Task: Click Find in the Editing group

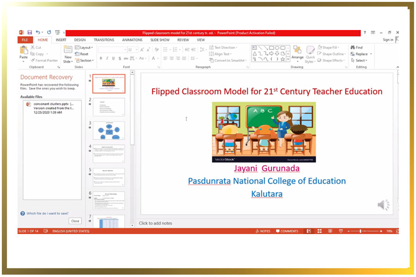Action: coord(356,48)
